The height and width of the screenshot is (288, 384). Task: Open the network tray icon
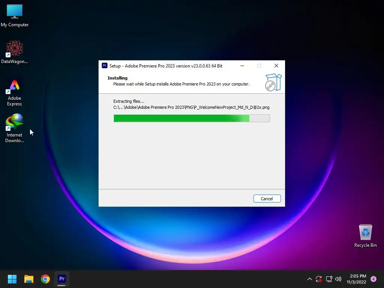click(x=329, y=279)
